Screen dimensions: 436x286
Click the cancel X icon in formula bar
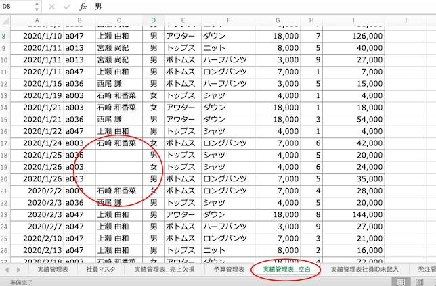52,7
